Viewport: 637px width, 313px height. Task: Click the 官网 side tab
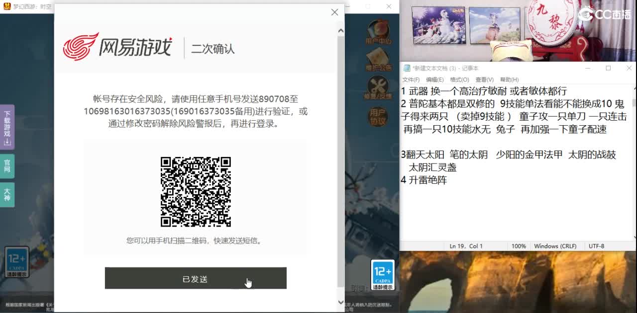[x=7, y=166]
